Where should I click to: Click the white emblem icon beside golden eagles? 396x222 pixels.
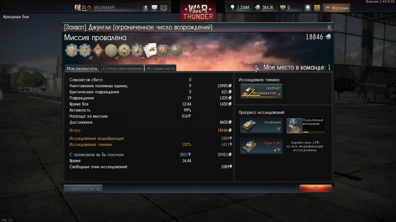tap(308, 8)
